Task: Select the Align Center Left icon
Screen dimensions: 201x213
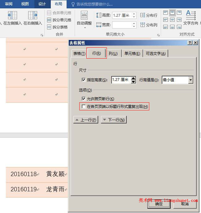Action: coord(165,20)
